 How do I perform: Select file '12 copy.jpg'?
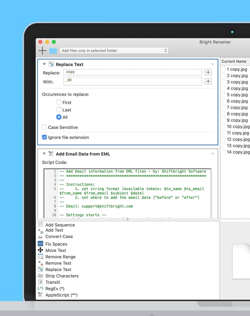tap(238, 139)
